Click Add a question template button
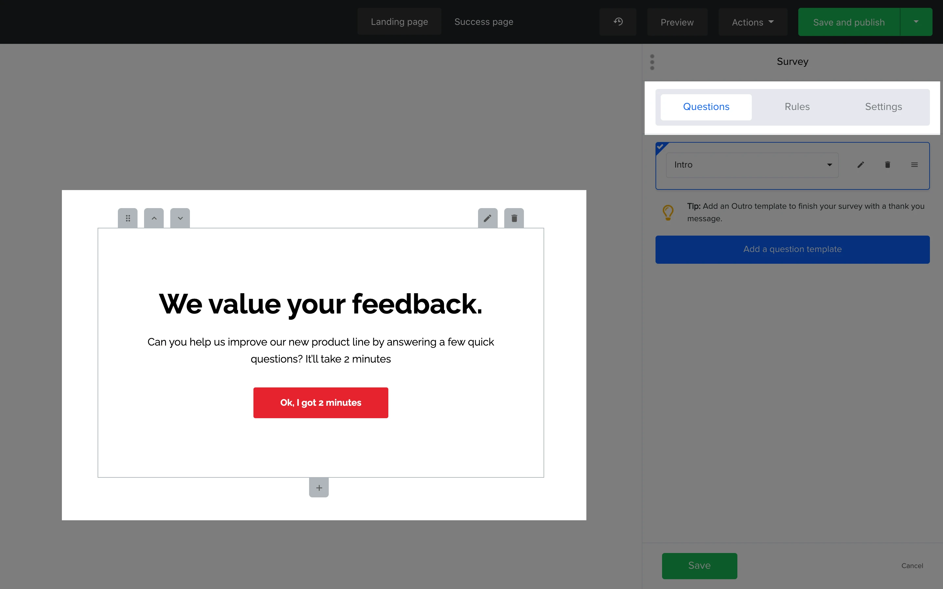The height and width of the screenshot is (589, 943). (x=792, y=249)
